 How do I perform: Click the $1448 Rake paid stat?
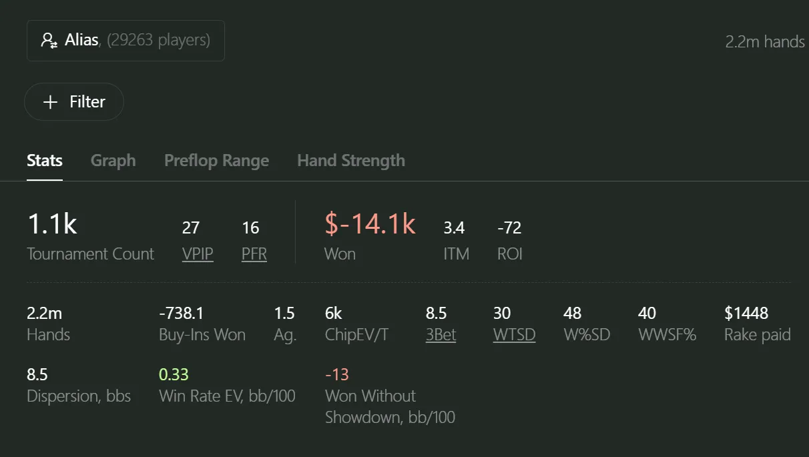click(746, 314)
